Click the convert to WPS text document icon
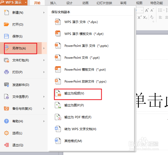Viewport: 168px width, 155px height. point(58,129)
